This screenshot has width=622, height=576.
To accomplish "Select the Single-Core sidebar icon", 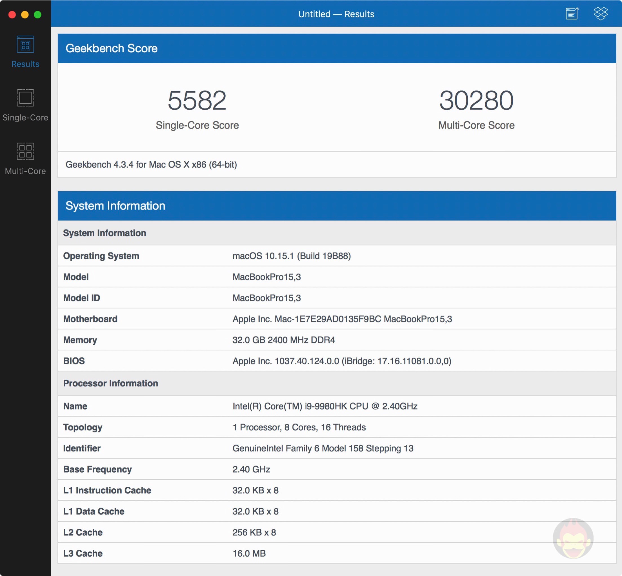I will point(25,98).
